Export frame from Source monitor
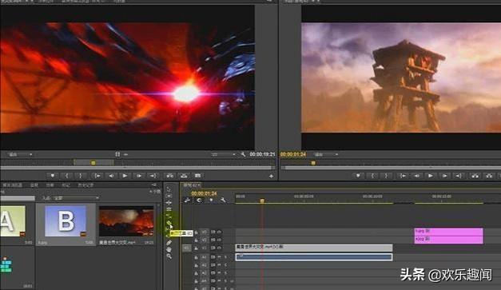 pos(198,176)
